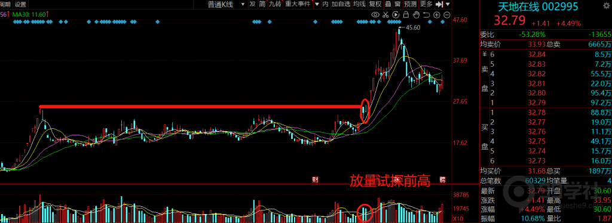Click the skip-to-end arrow icon in toolbar
Screen dimensions: 612x223
[x=439, y=4]
